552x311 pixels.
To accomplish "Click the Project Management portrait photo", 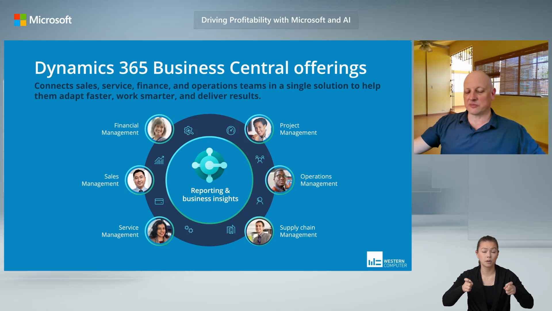I will tap(259, 129).
